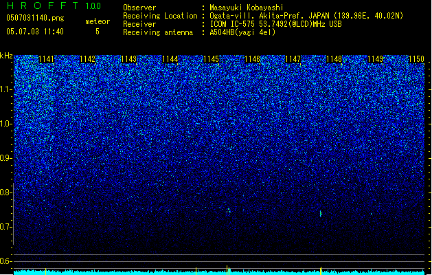
Task: Click the 0.8 frequency axis label
Action: pyautogui.click(x=5, y=192)
